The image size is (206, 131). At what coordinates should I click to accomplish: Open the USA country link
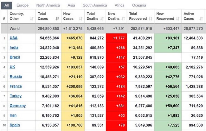(14, 38)
